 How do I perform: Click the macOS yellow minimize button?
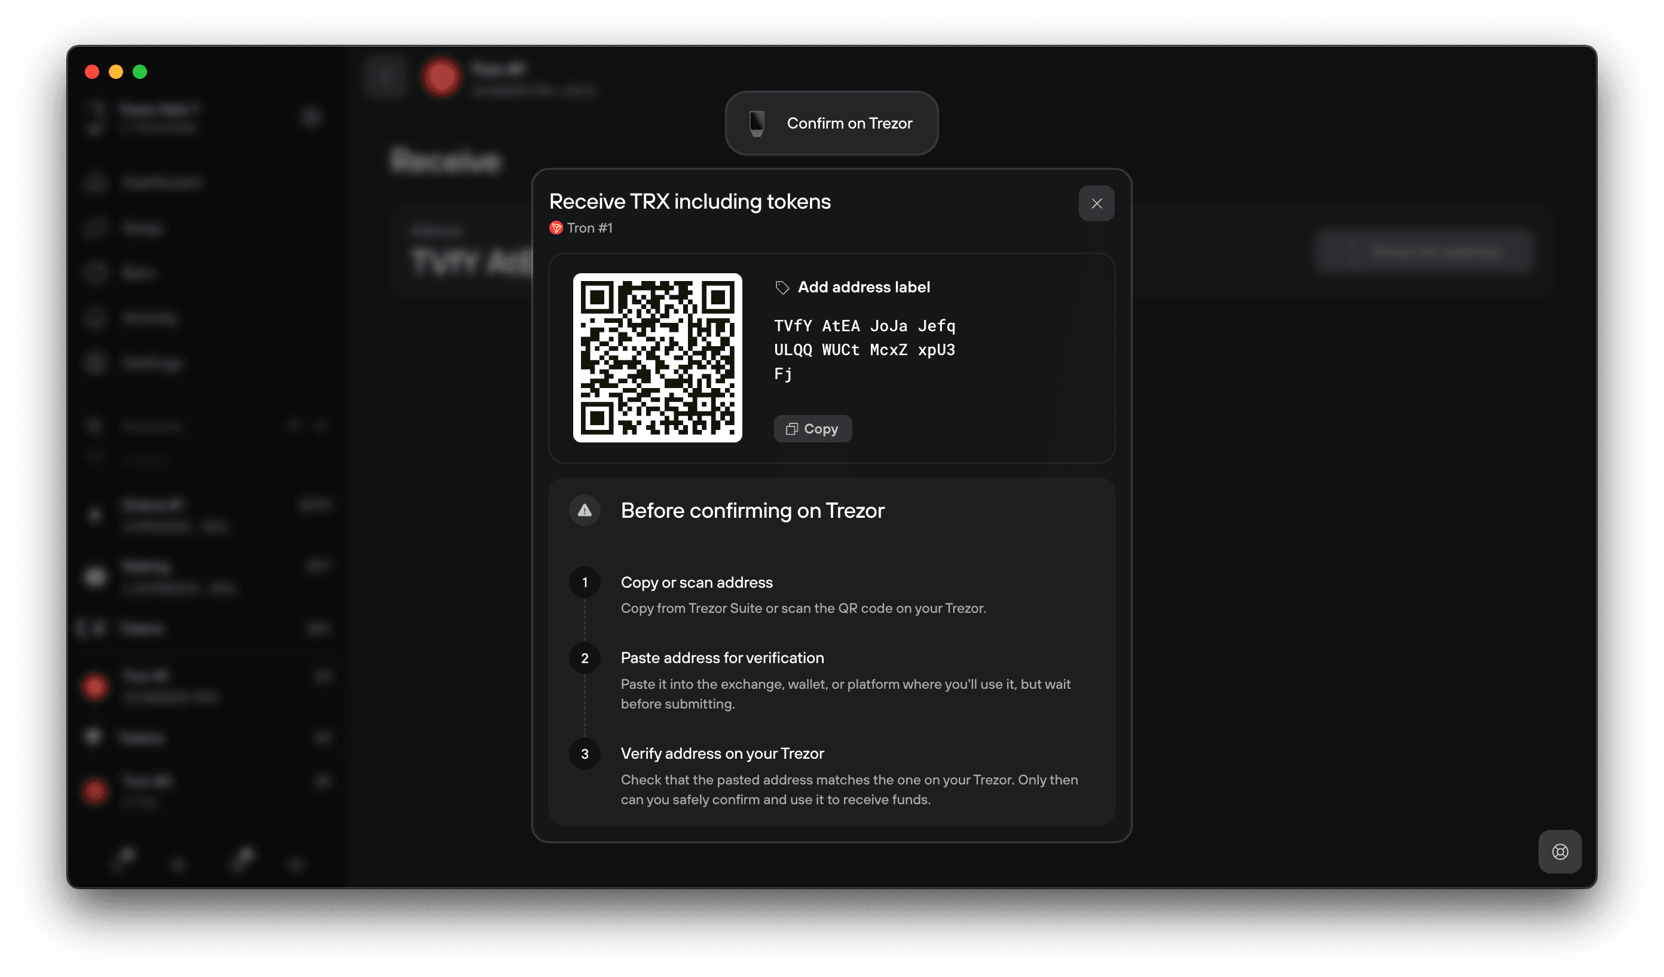click(116, 72)
